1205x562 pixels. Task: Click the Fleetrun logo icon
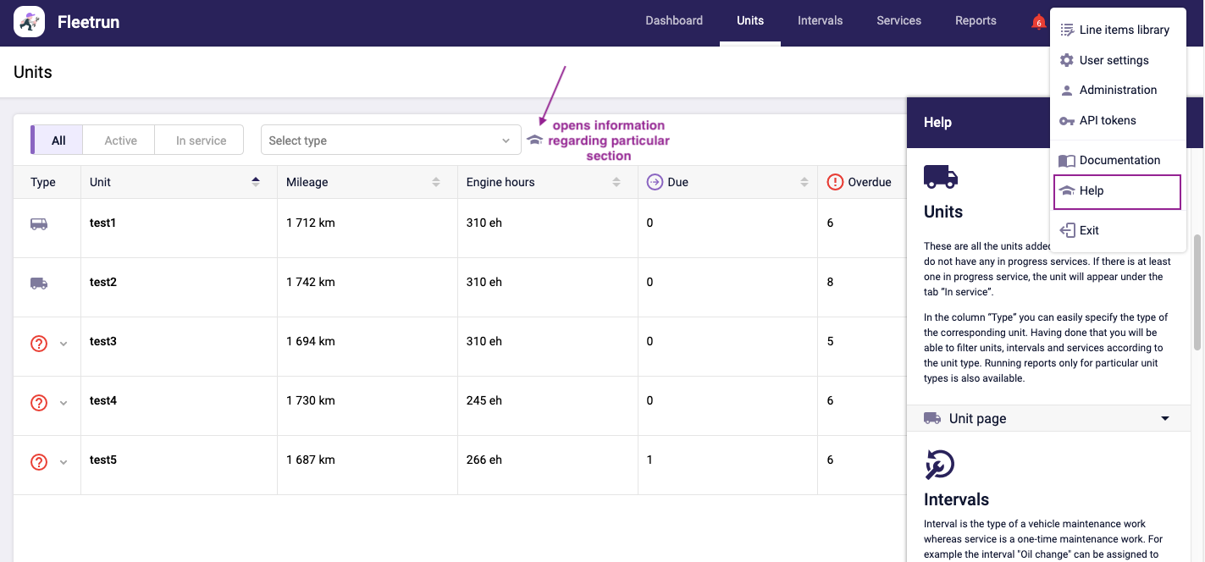tap(30, 22)
